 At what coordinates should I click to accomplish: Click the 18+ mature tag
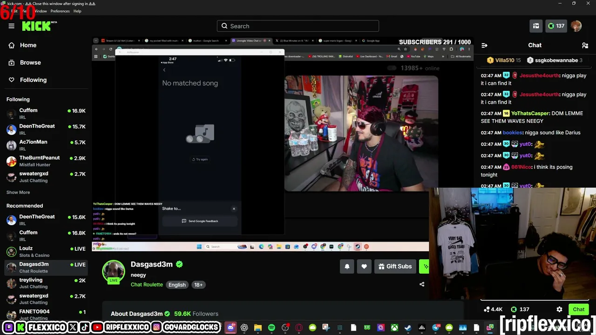point(198,285)
